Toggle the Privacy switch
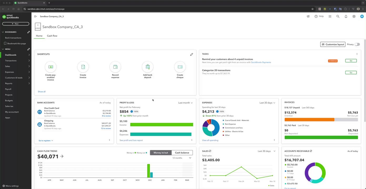This screenshot has height=189, width=366. [x=357, y=44]
